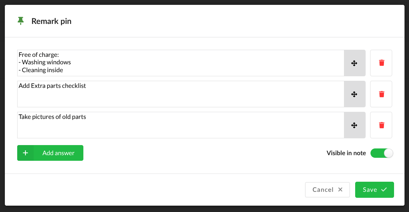Click the "Remark pin" dialog title

51,21
